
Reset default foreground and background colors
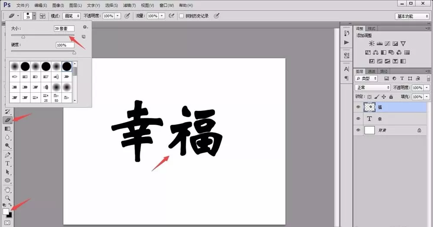click(4, 205)
